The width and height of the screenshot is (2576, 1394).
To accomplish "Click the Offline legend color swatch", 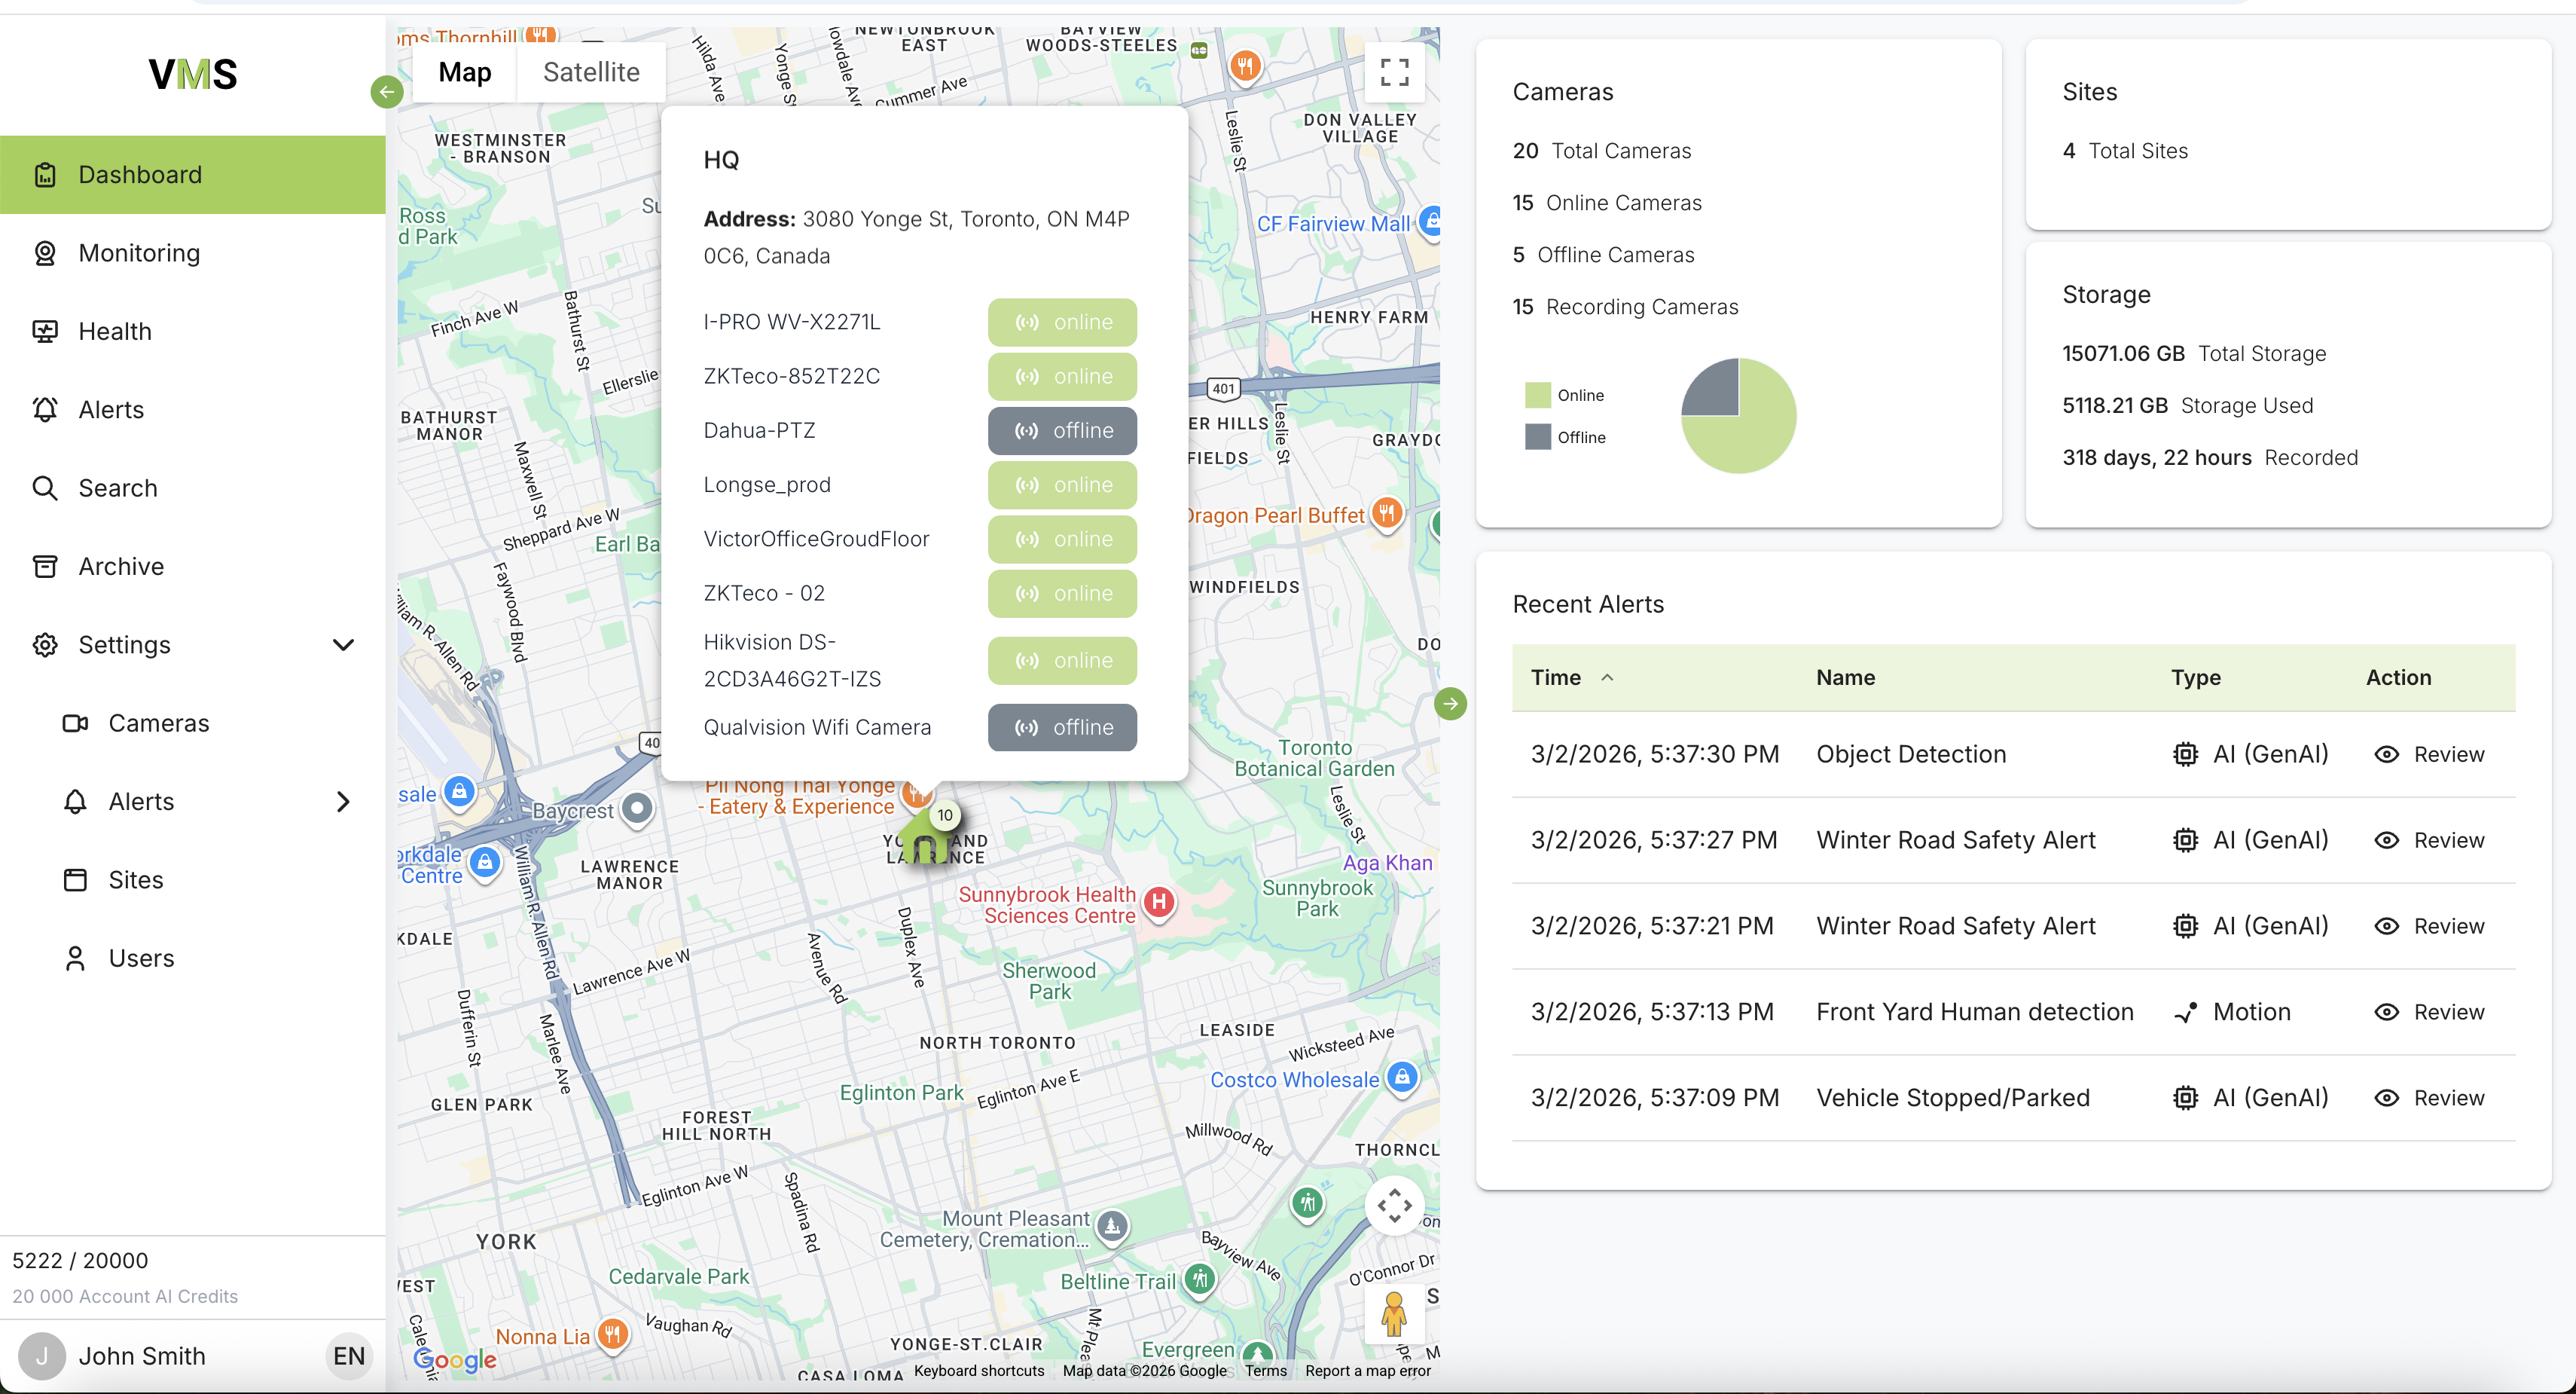I will coord(1537,437).
